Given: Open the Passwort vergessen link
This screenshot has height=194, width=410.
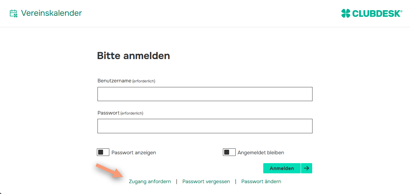Looking at the screenshot, I should 206,181.
